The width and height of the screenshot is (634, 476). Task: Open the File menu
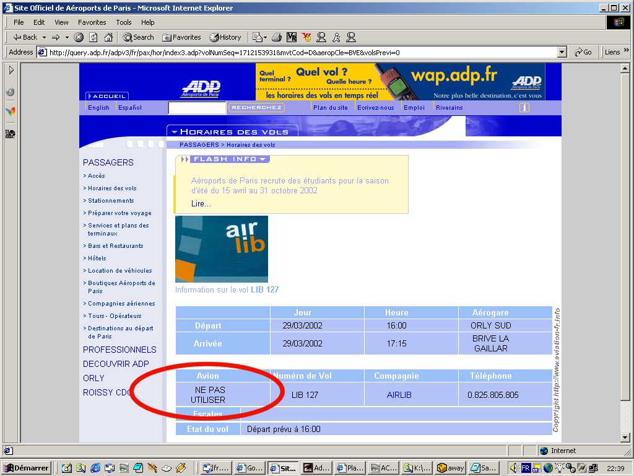click(x=19, y=22)
